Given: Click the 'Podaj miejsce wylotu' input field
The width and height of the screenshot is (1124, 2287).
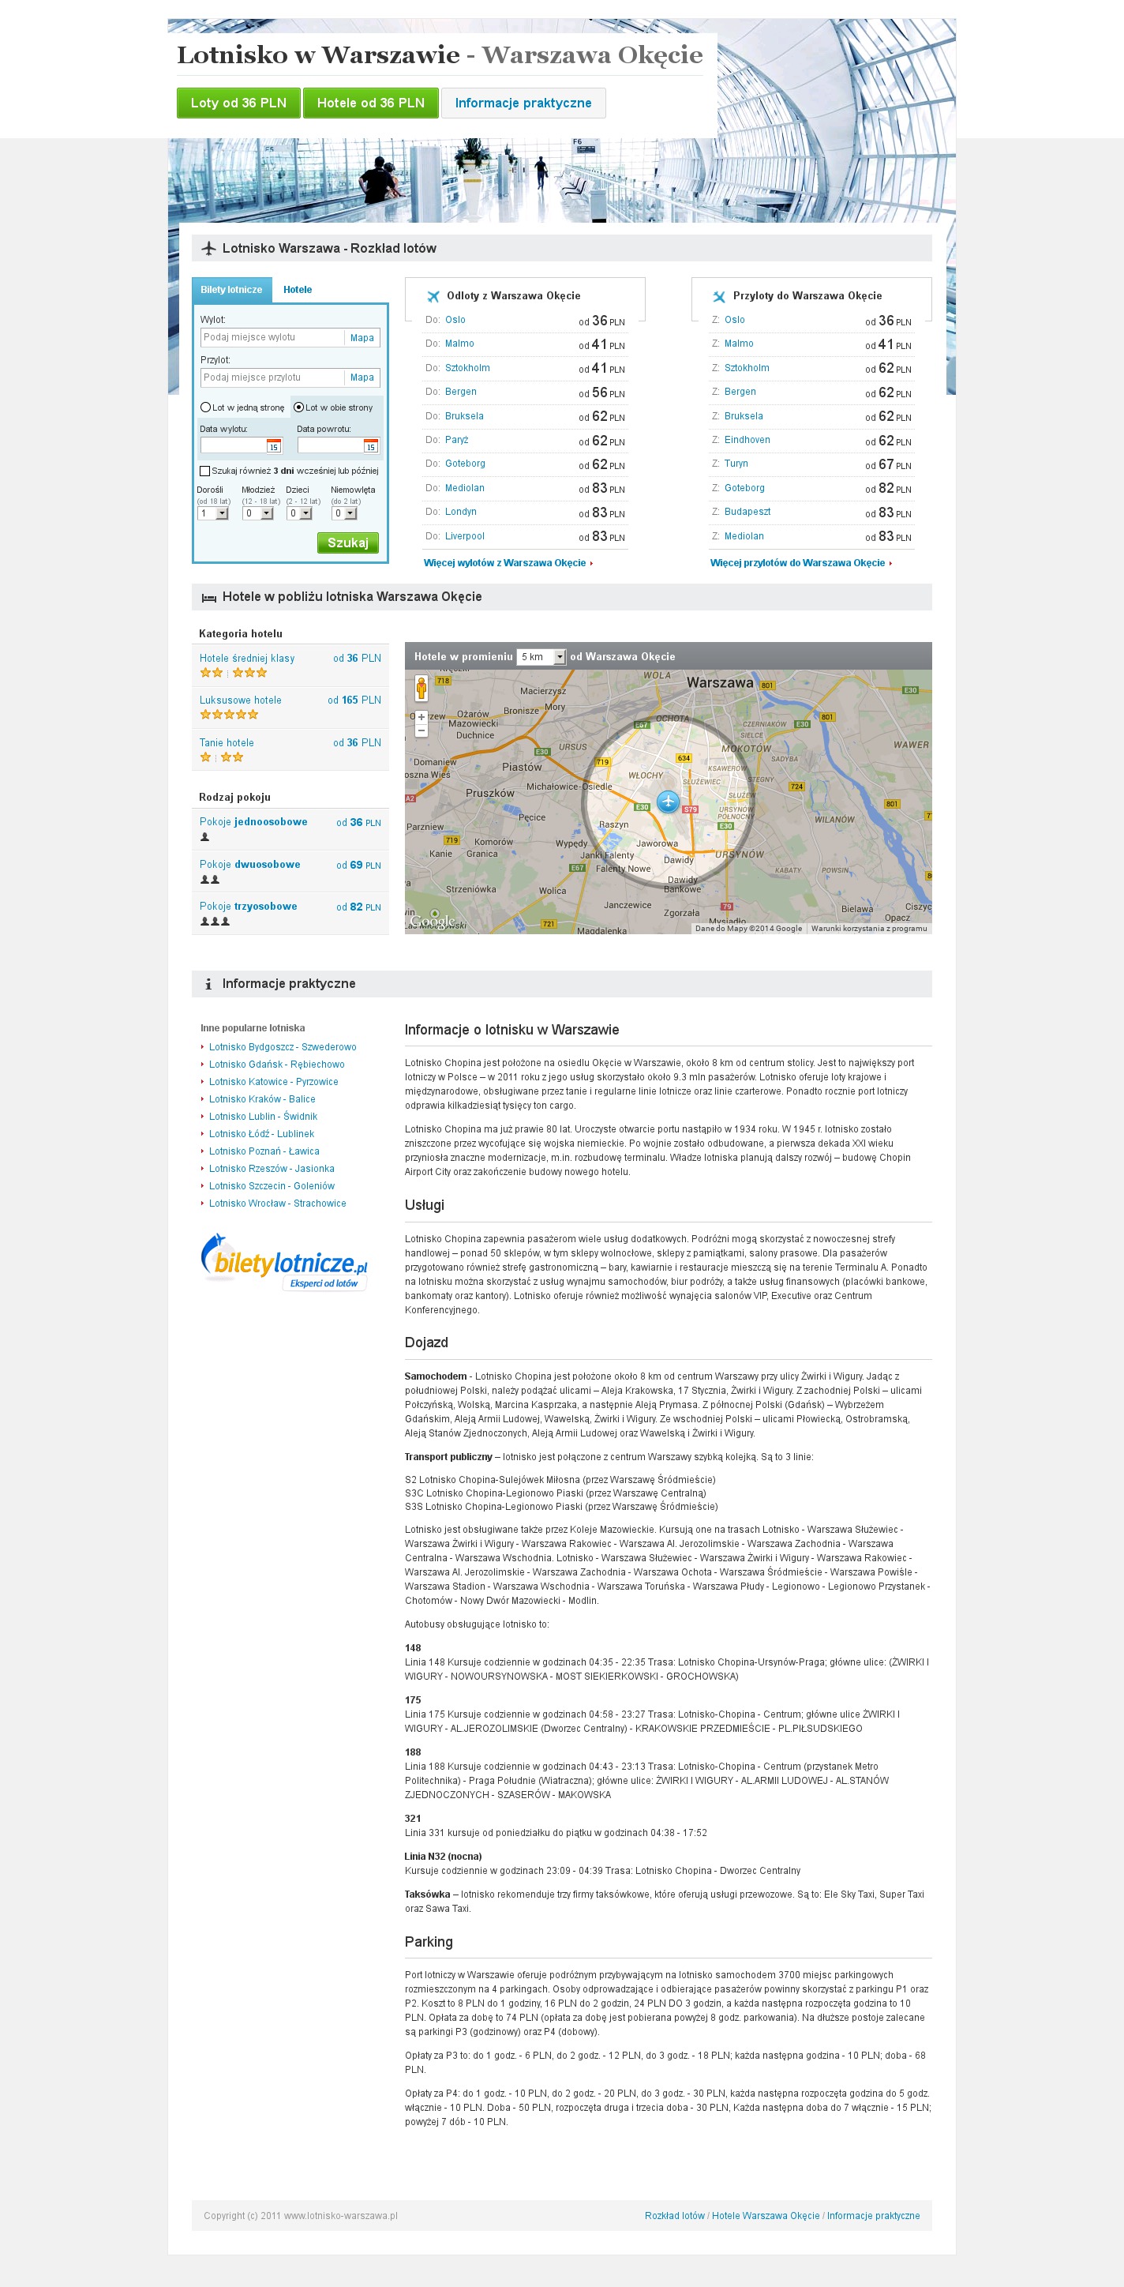Looking at the screenshot, I should (272, 337).
